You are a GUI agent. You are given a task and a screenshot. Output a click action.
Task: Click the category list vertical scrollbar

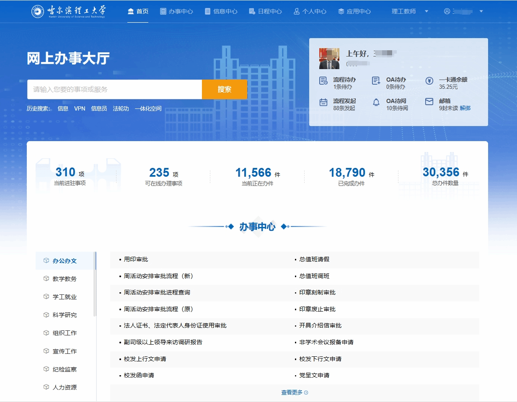pyautogui.click(x=95, y=285)
